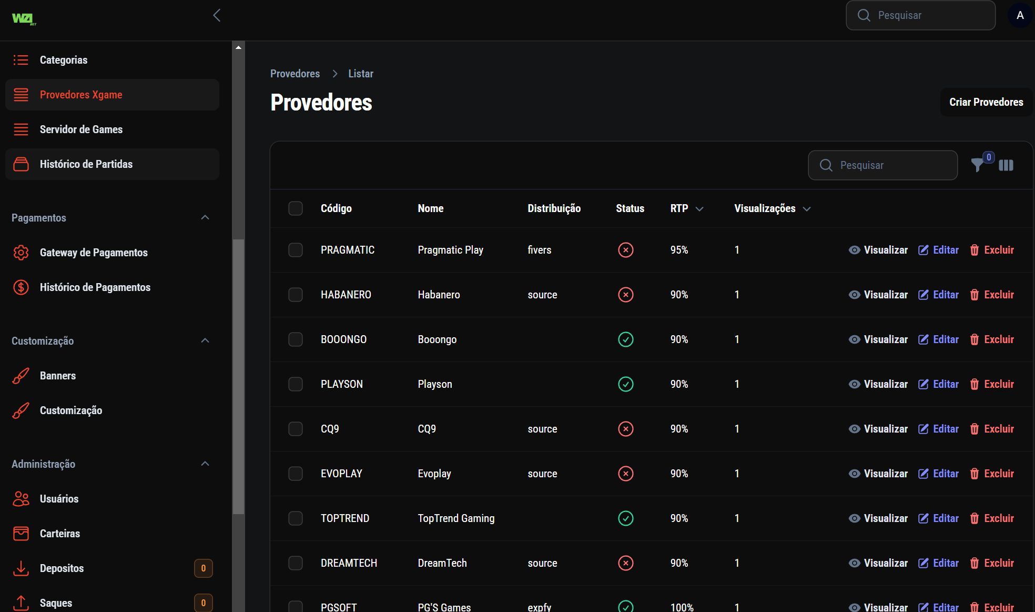Click the WZ bet logo
Screen dimensions: 1035x612
pos(24,19)
